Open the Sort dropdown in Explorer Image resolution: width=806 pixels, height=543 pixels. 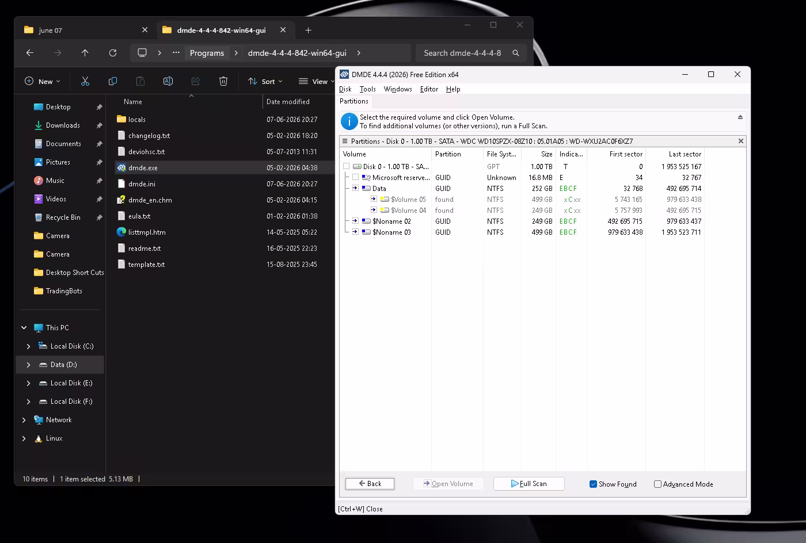tap(265, 82)
